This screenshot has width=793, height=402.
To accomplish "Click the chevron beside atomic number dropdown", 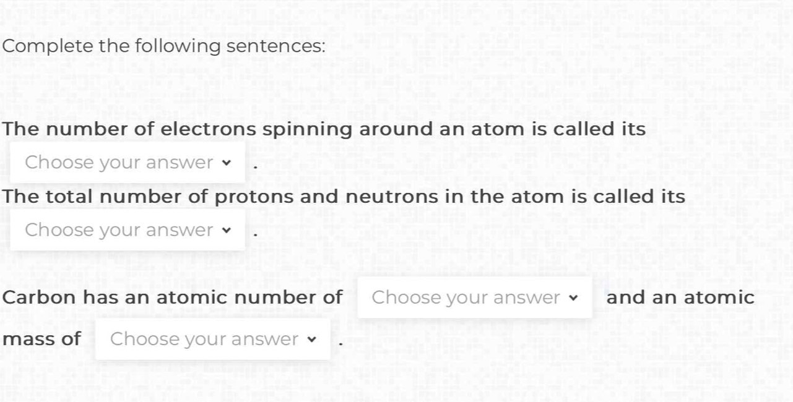I will pyautogui.click(x=573, y=297).
